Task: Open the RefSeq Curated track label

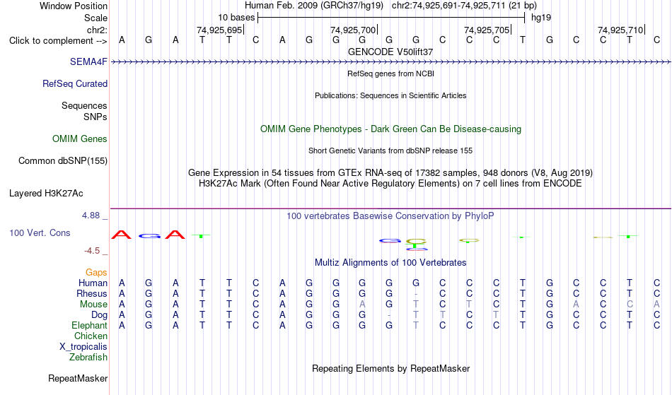Action: point(75,84)
